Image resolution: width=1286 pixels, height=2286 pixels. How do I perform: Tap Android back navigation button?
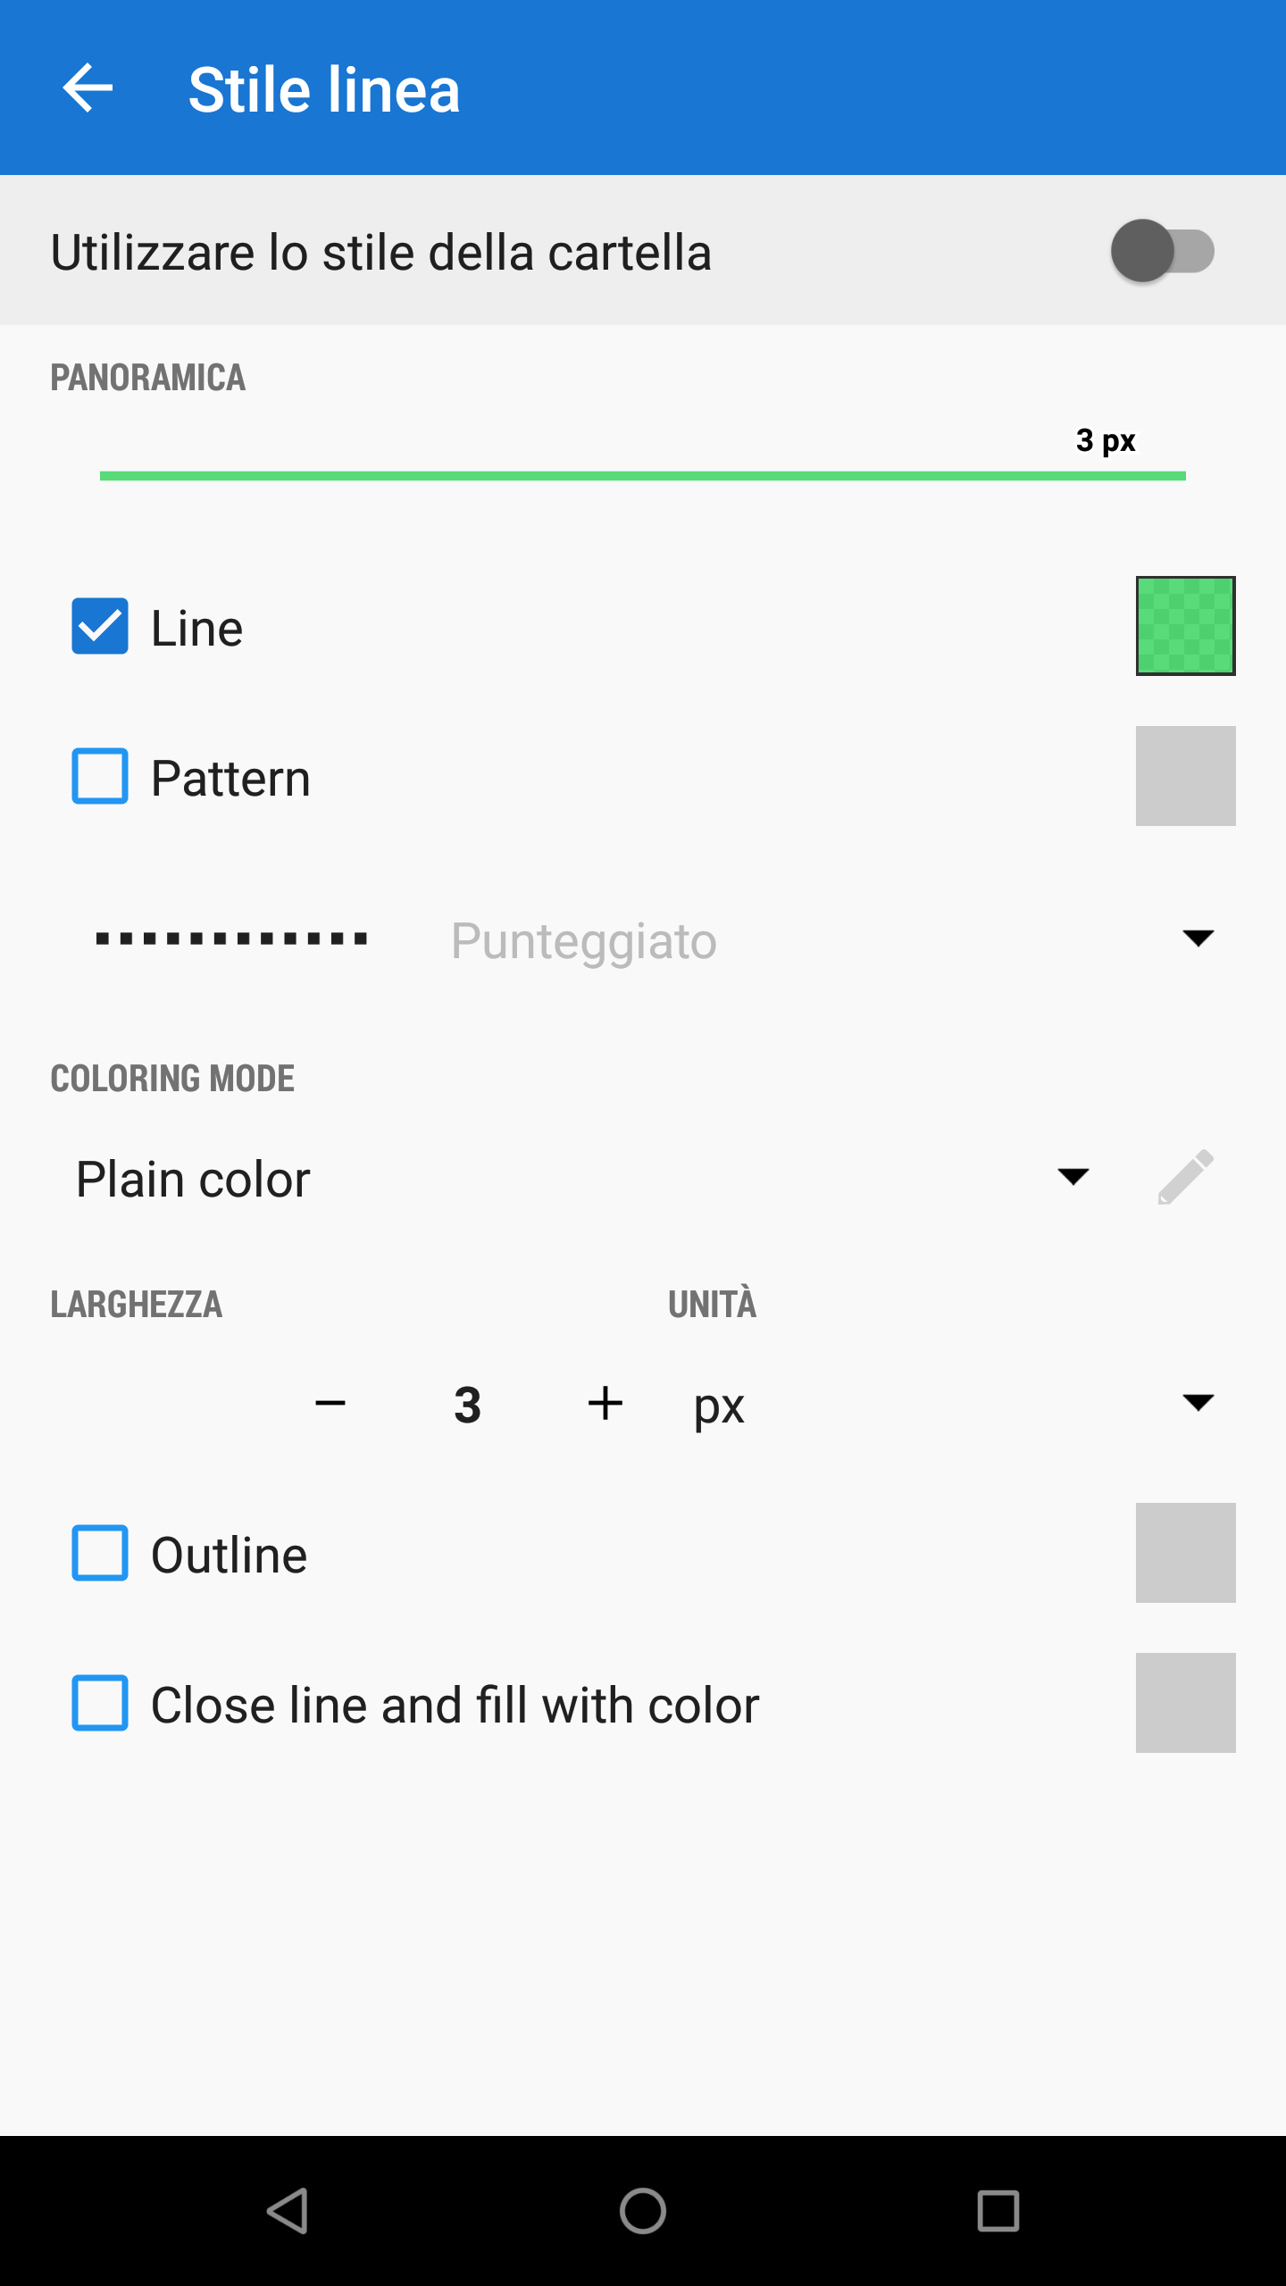(x=288, y=2211)
